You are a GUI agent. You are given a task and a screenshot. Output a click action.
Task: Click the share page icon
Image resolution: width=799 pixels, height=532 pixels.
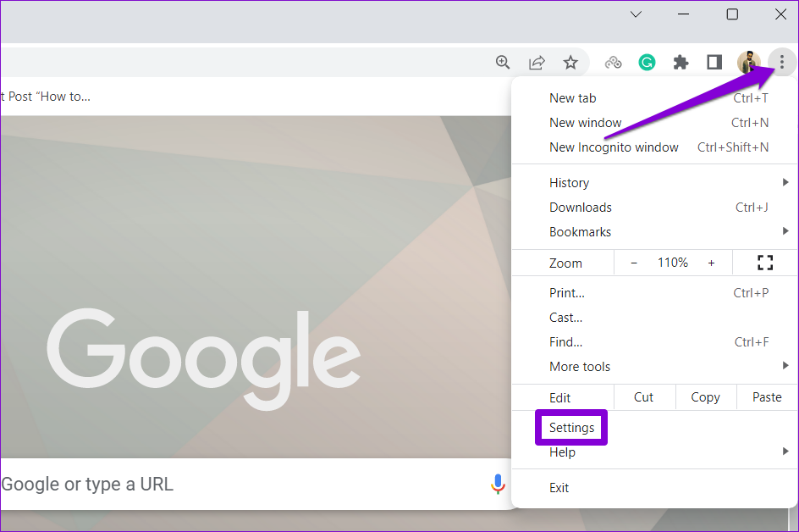(x=537, y=62)
